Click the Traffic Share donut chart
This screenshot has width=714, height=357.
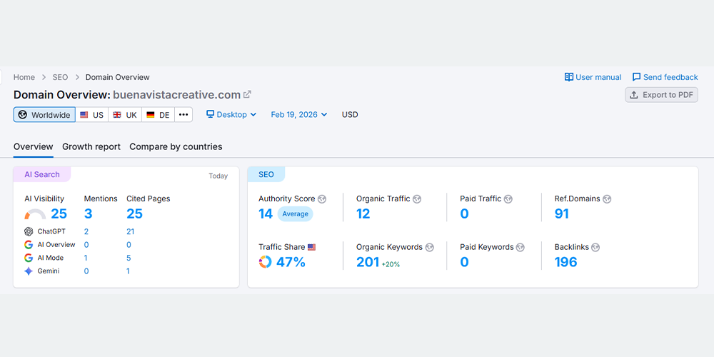coord(265,262)
